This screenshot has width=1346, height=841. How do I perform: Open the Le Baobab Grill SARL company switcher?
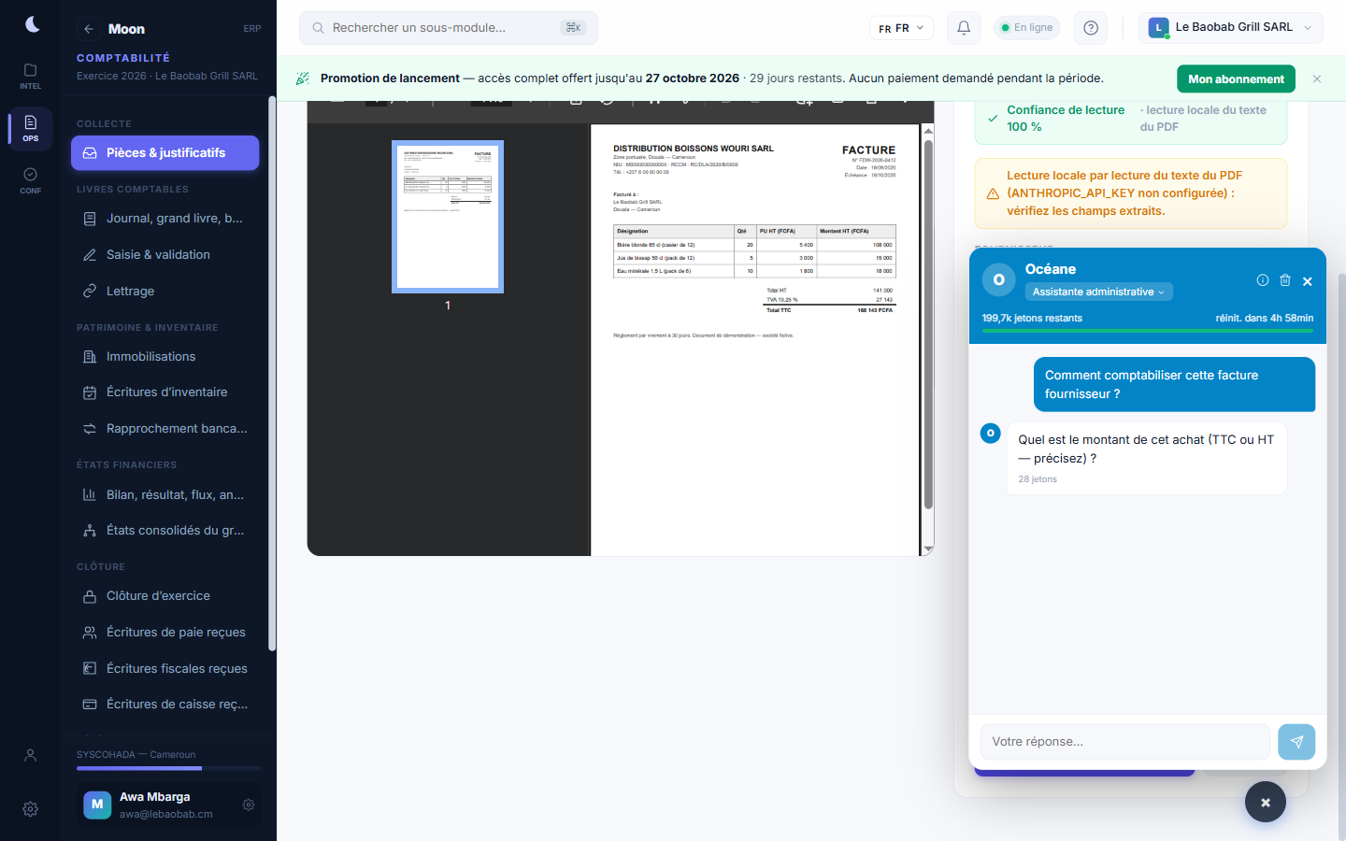pyautogui.click(x=1231, y=28)
